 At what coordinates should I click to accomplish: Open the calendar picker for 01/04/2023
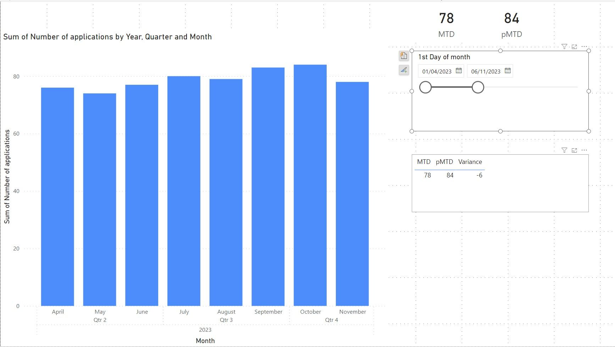tap(459, 71)
